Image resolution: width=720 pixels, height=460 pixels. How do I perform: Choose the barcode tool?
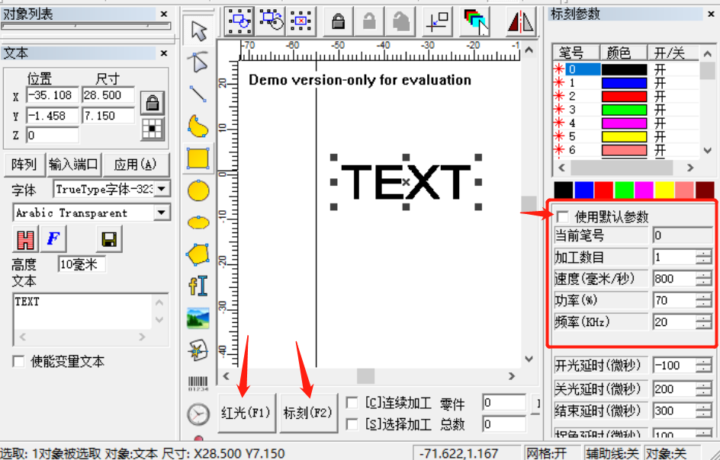pyautogui.click(x=198, y=382)
